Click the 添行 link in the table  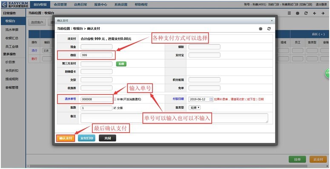click(34, 50)
